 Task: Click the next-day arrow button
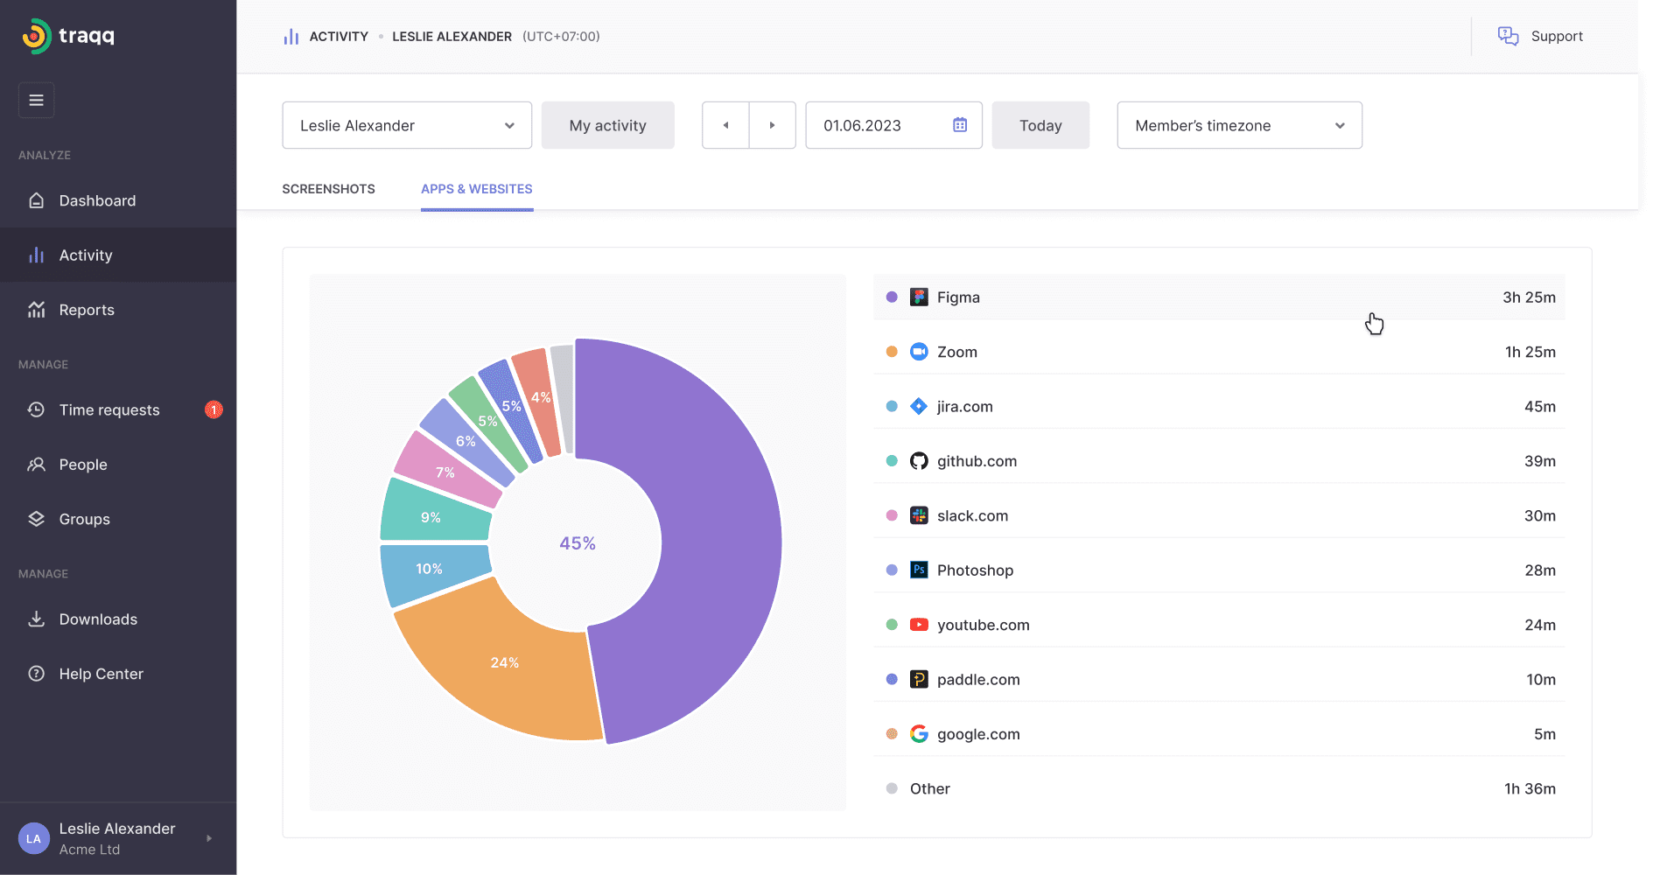(x=772, y=125)
